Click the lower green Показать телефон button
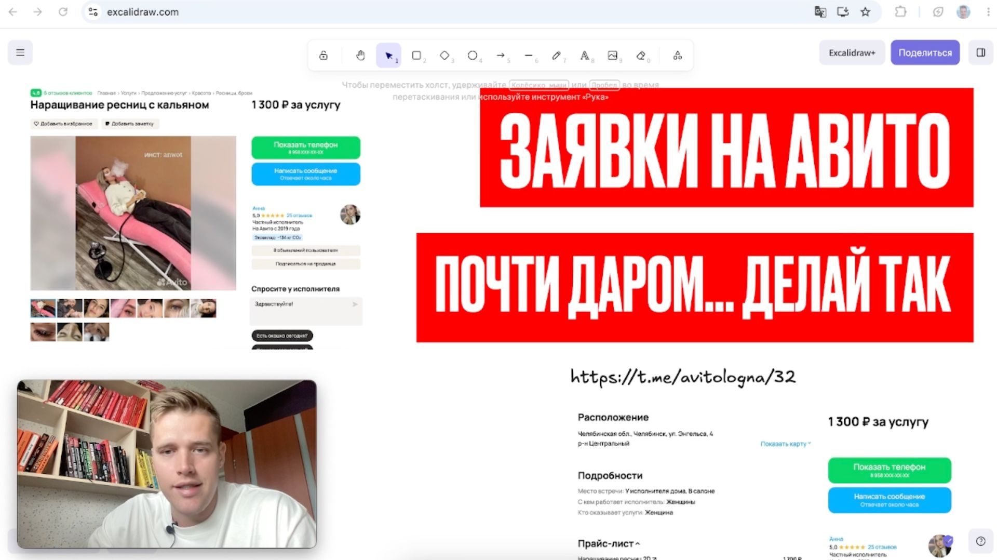Image resolution: width=997 pixels, height=560 pixels. click(890, 470)
